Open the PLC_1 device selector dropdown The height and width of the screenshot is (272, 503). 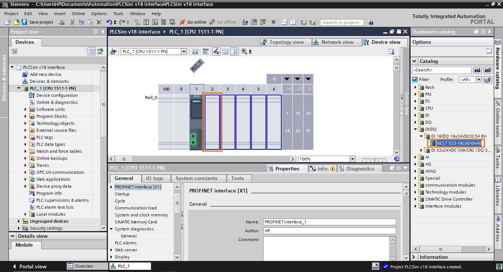pyautogui.click(x=184, y=52)
